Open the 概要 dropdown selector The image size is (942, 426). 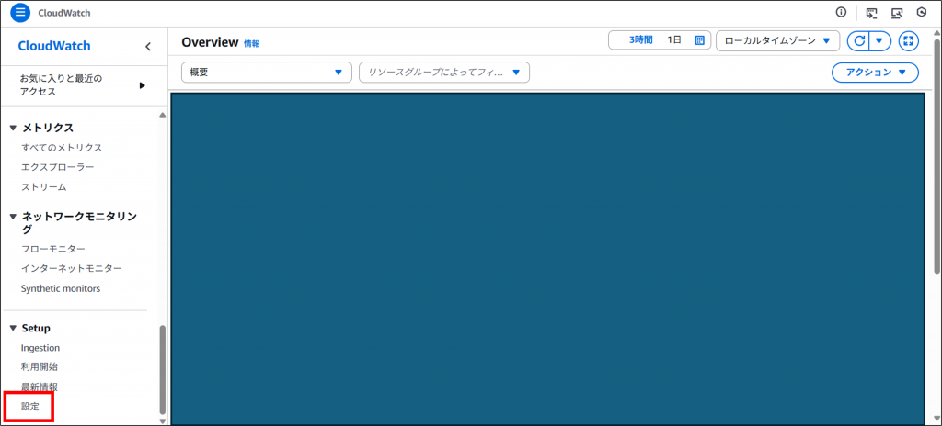(x=267, y=72)
